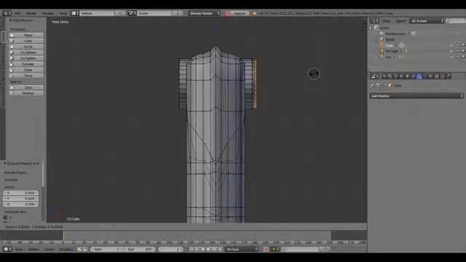Toggle the X constraint axis checkbox
466x262 pixels.
click(5, 218)
